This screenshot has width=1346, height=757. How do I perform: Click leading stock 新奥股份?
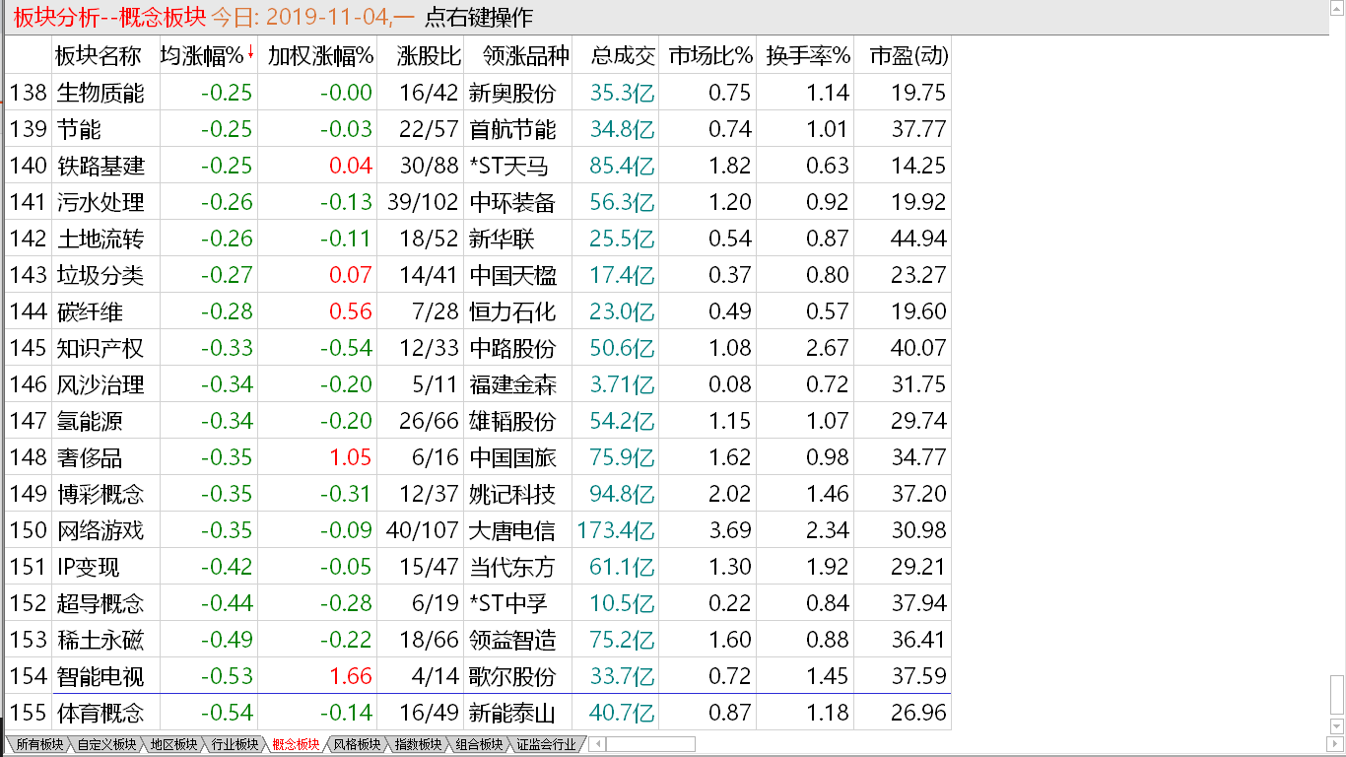512,93
